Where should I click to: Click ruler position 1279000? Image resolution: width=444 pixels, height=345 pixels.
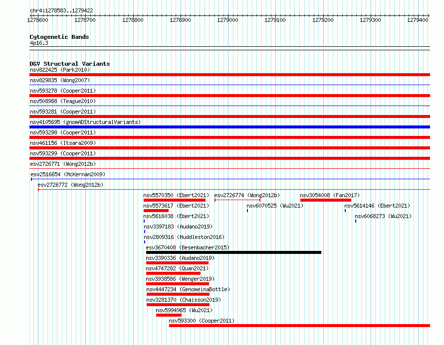click(x=227, y=20)
